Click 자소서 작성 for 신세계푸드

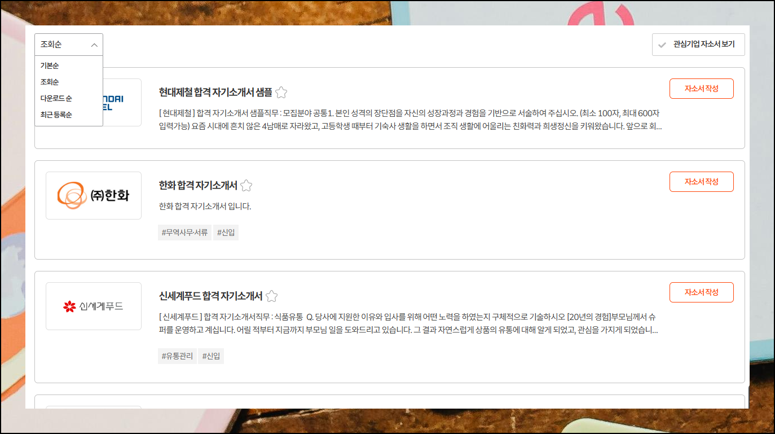tap(702, 292)
